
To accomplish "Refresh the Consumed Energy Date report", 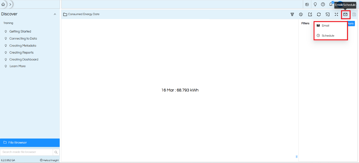I will pyautogui.click(x=319, y=15).
